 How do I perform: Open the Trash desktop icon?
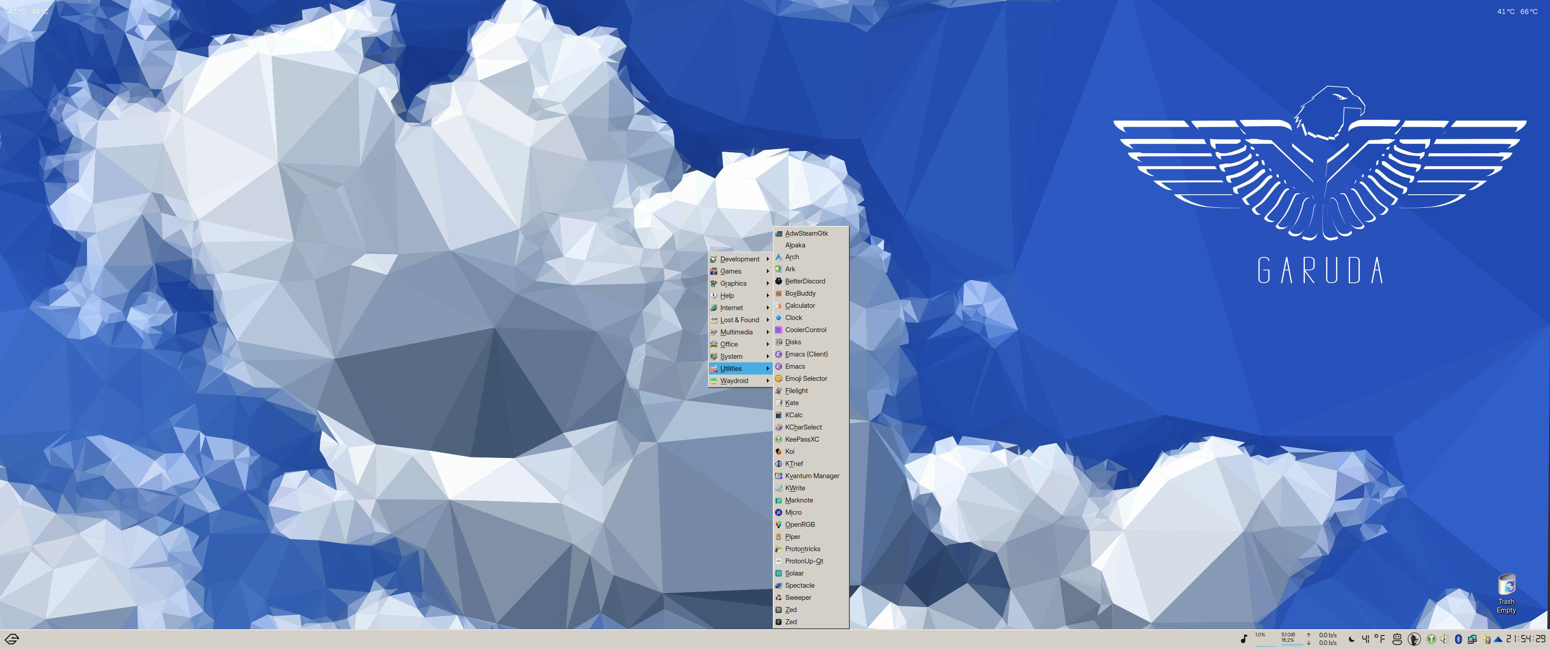pyautogui.click(x=1507, y=594)
